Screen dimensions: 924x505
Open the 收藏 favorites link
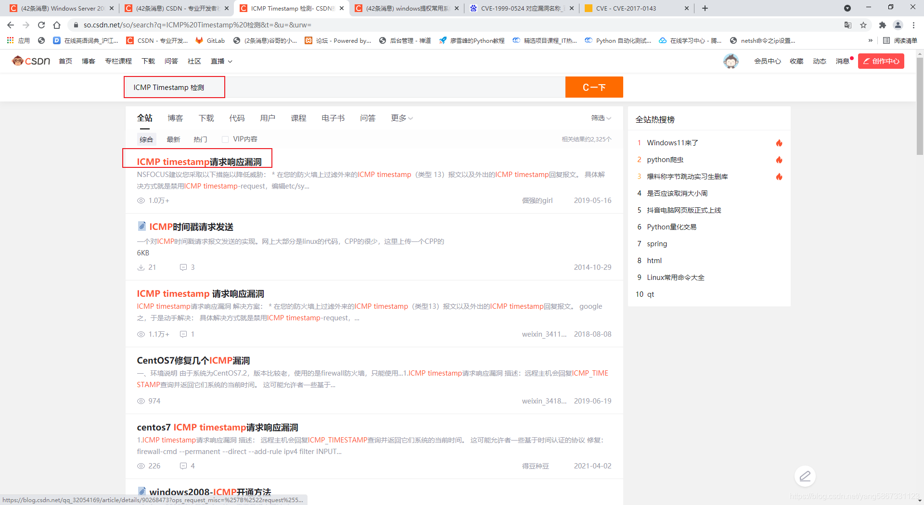(796, 61)
